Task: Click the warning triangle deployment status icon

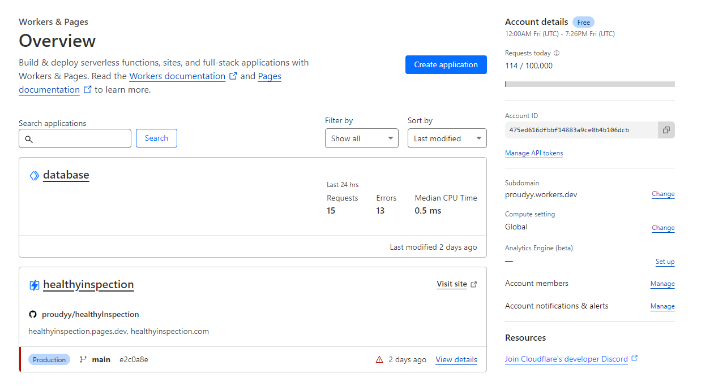Action: 379,360
